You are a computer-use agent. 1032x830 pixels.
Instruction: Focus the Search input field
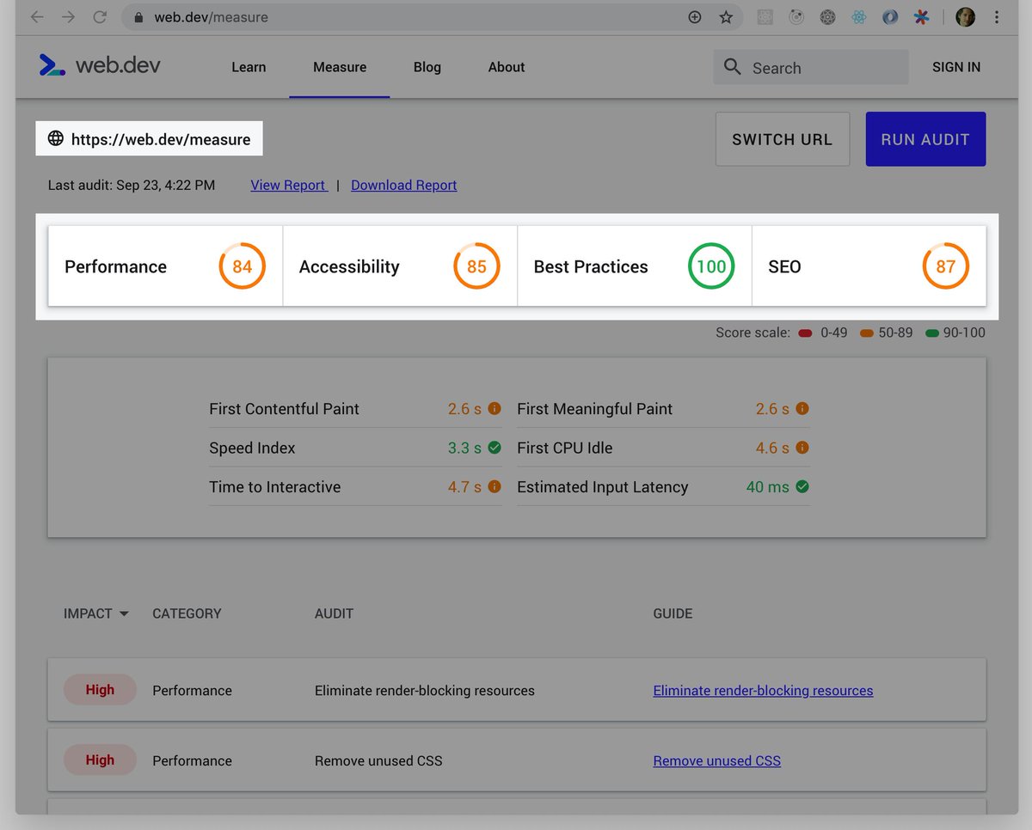[x=811, y=67]
